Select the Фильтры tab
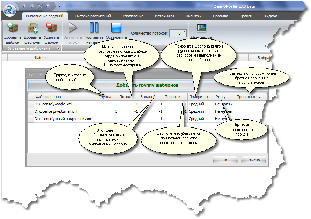This screenshot has height=219, width=311. point(194,16)
